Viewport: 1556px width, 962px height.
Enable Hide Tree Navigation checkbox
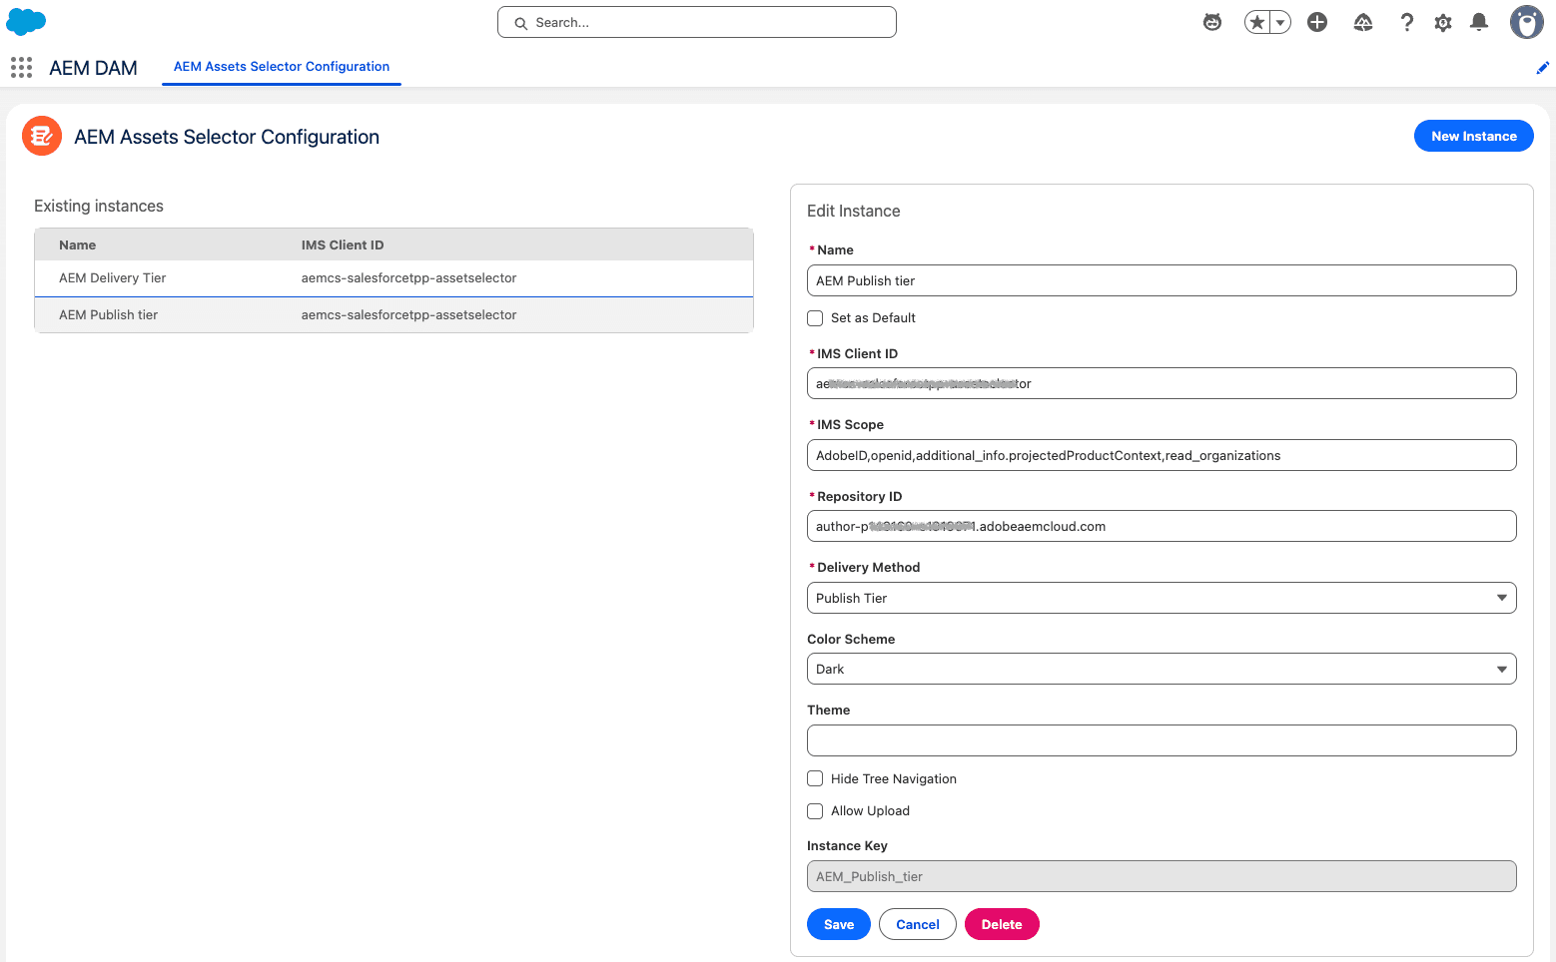tap(815, 778)
